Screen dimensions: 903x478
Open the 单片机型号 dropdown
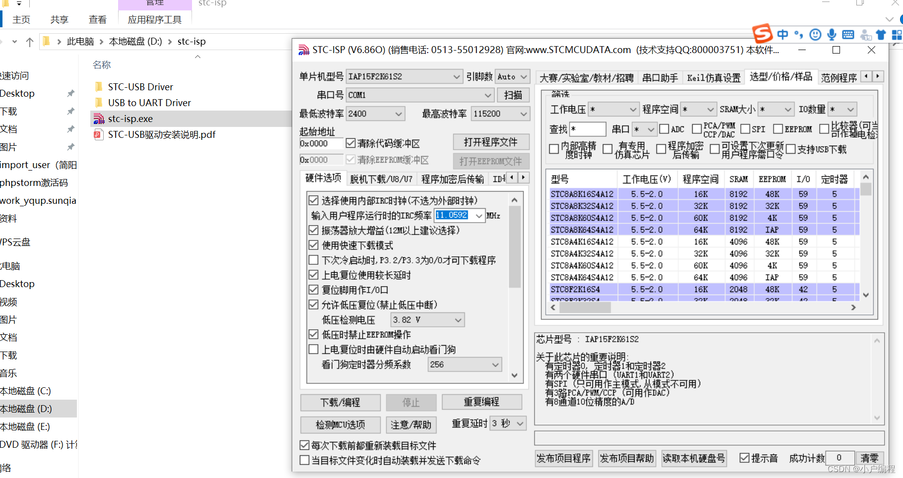455,76
